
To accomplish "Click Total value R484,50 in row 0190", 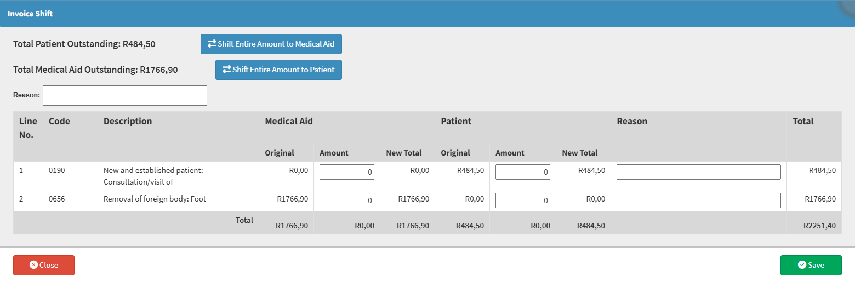I will (823, 170).
